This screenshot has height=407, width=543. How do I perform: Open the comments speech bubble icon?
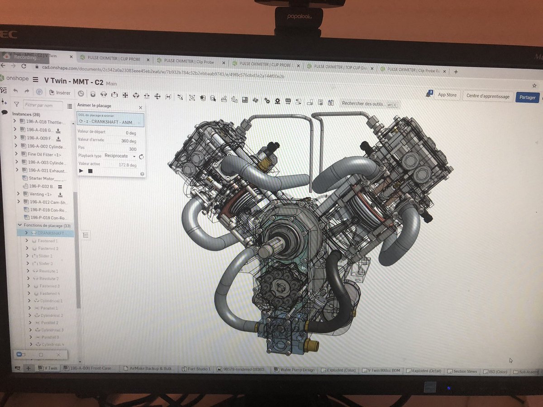4,113
